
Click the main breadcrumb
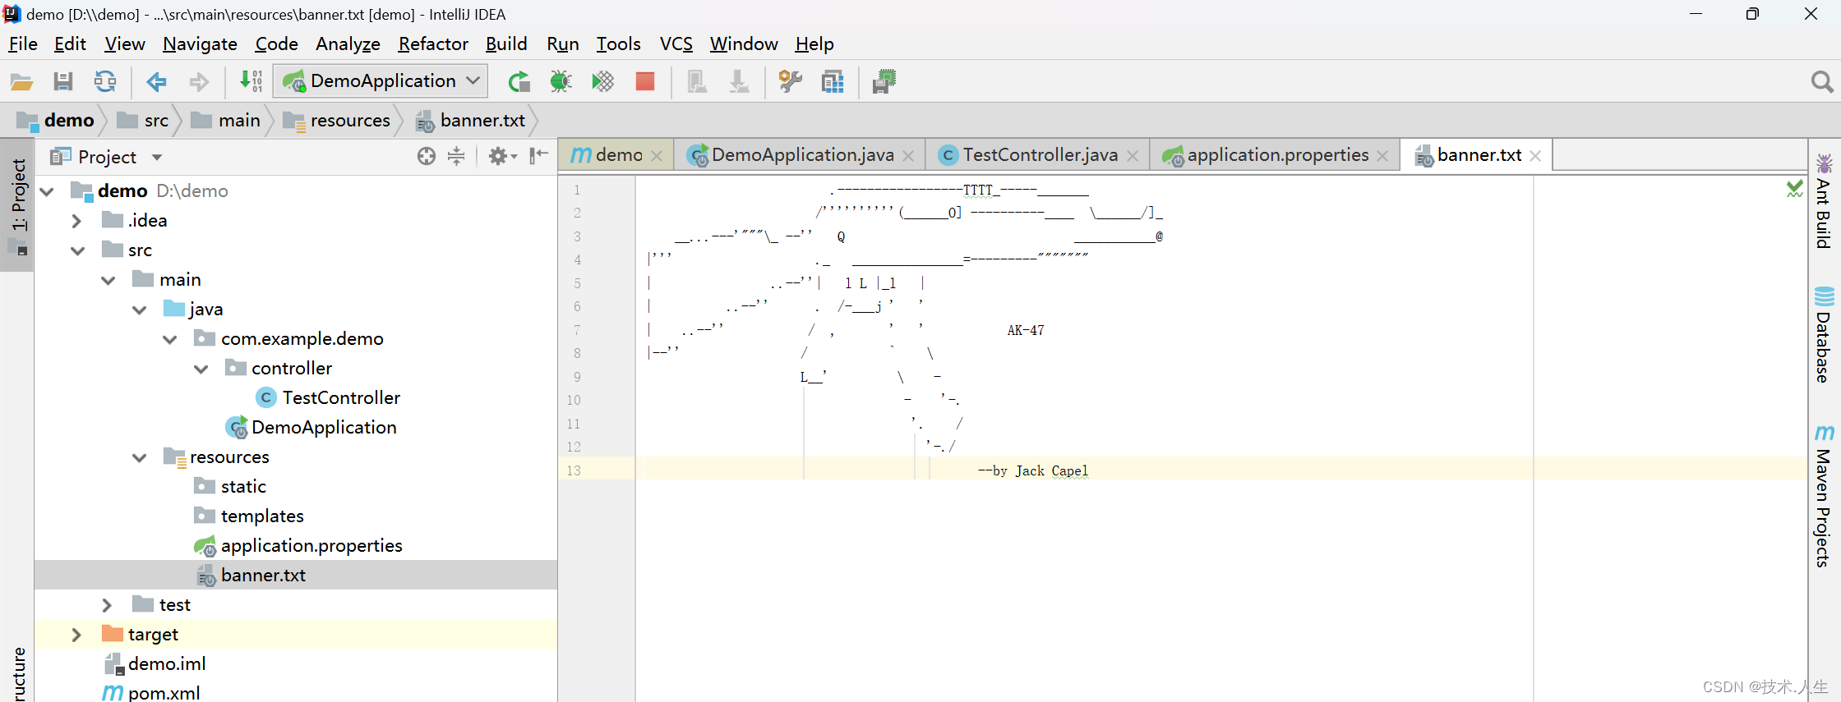(226, 121)
